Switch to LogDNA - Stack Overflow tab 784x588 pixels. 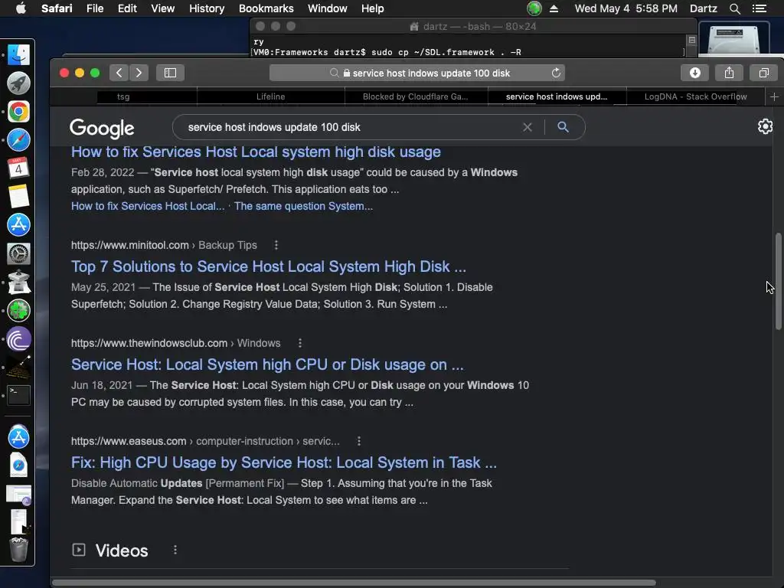pyautogui.click(x=695, y=96)
